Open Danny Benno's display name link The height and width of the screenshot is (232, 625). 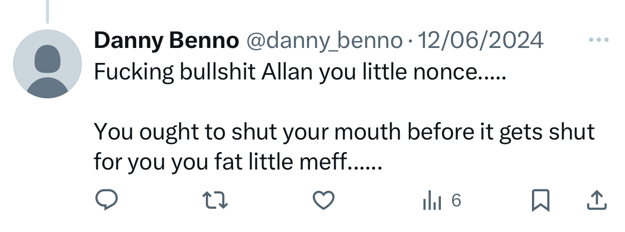point(167,41)
